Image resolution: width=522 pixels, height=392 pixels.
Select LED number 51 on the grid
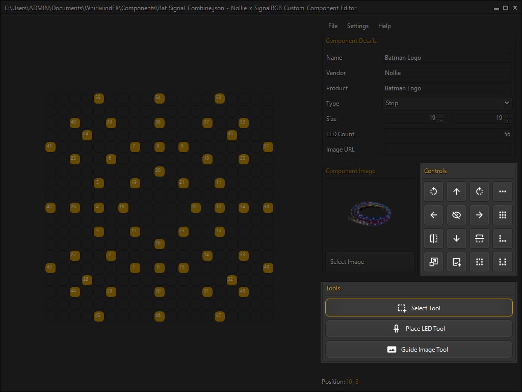point(268,146)
